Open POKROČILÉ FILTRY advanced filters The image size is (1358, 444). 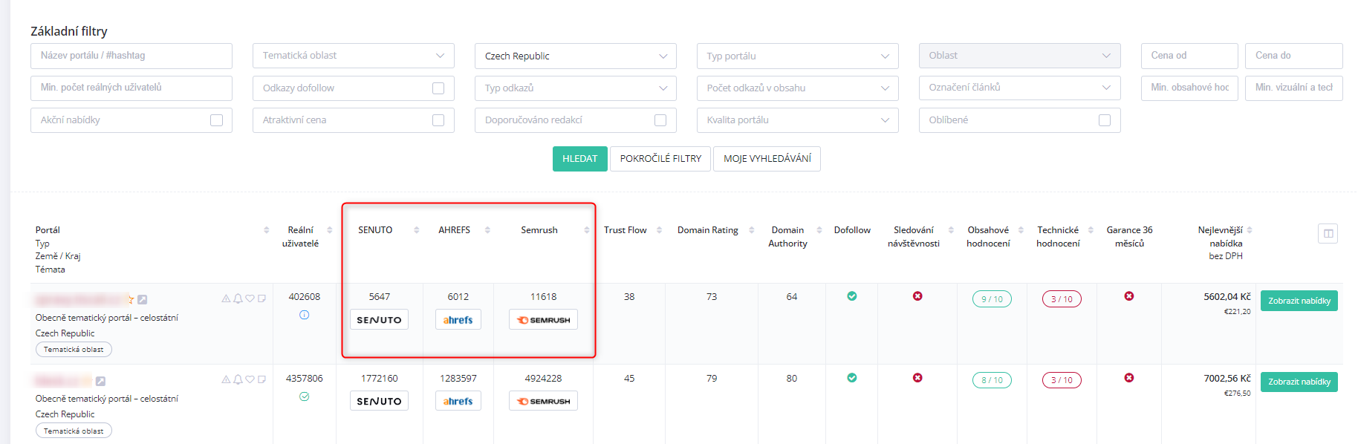pyautogui.click(x=660, y=159)
